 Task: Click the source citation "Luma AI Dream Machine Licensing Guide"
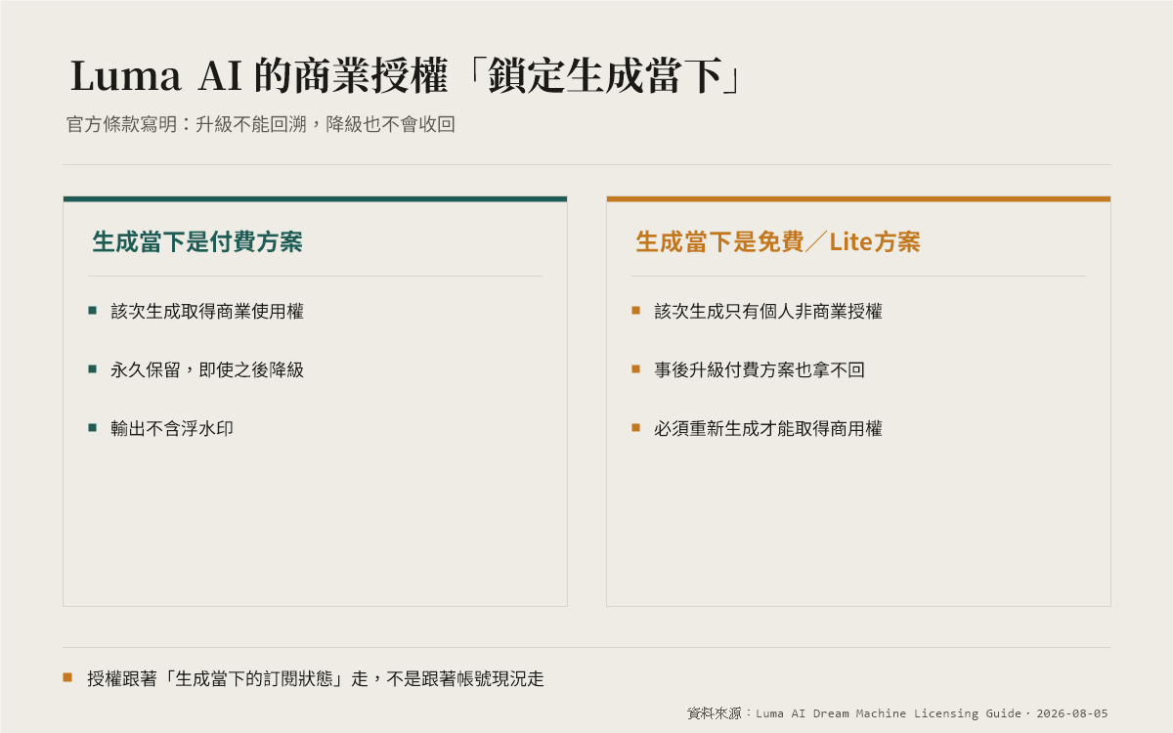pos(888,713)
